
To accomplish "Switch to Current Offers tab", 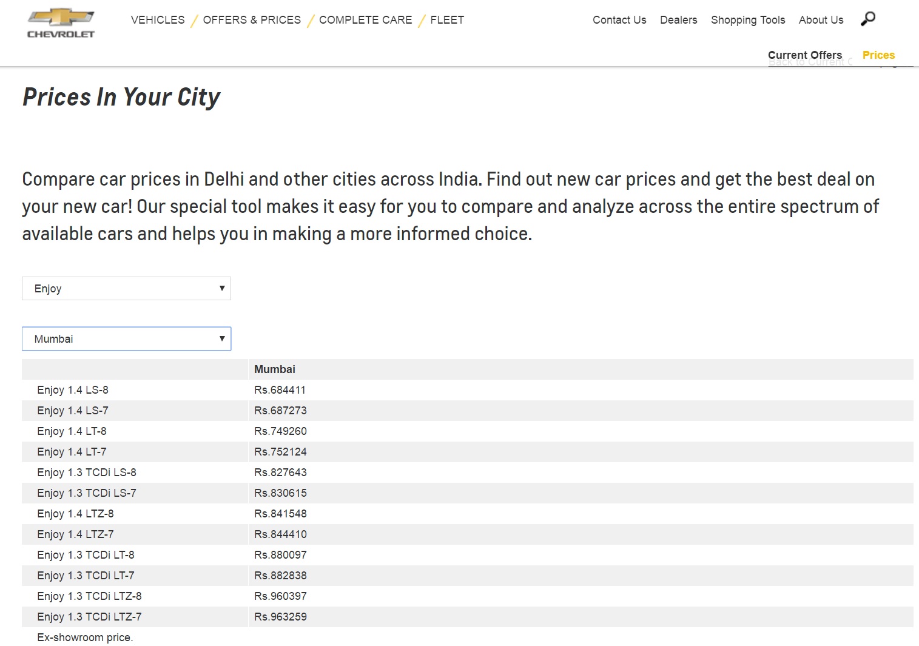I will 805,55.
